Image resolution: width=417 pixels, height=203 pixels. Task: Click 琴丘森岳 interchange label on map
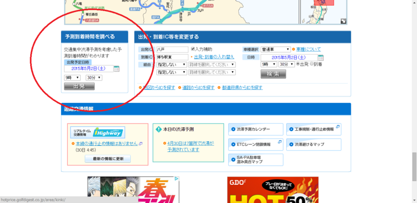pyautogui.click(x=92, y=14)
